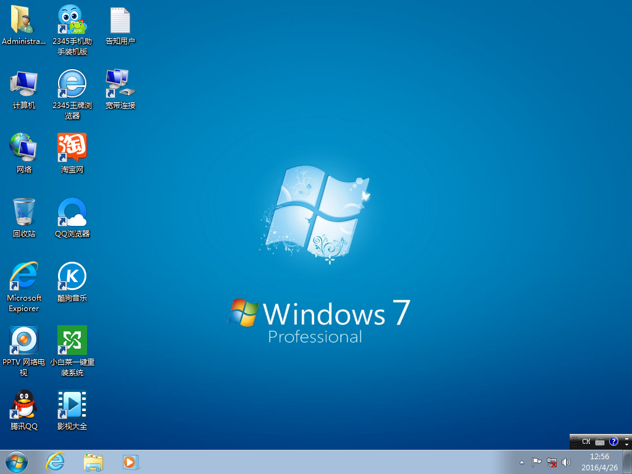Select the PPTV 网络电视 shortcut

click(x=24, y=351)
